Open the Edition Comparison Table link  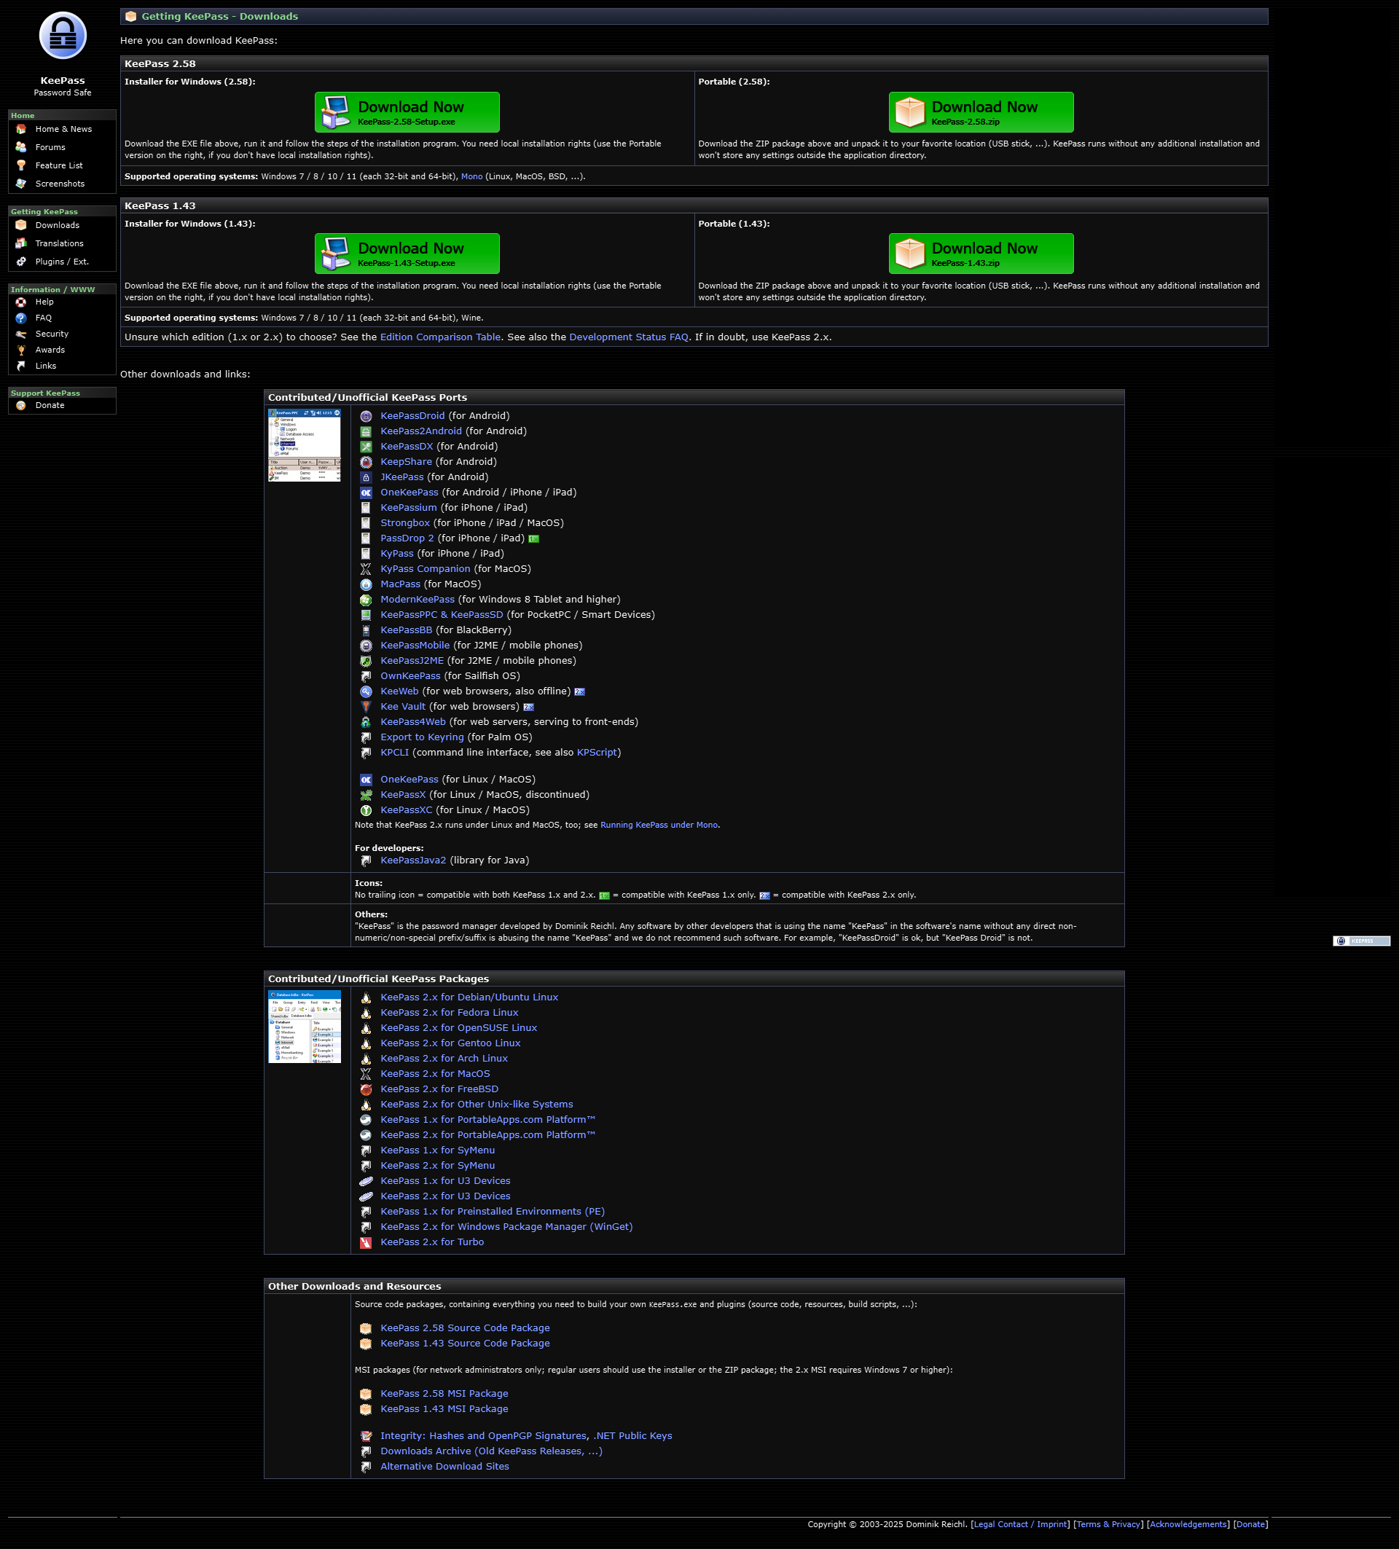(439, 337)
